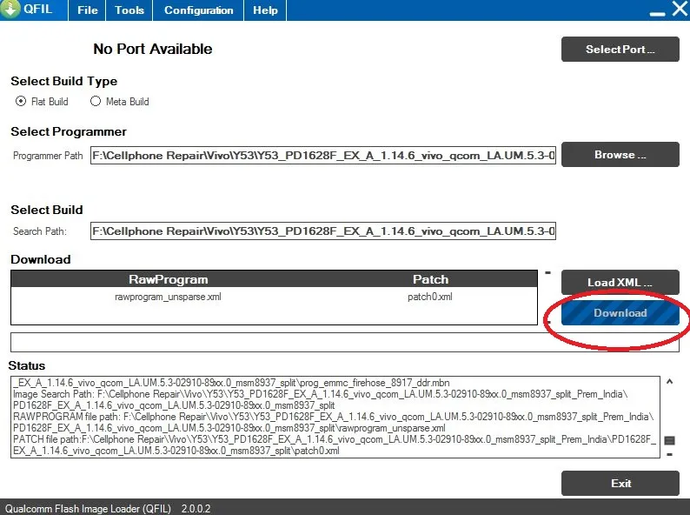Browse for a programmer file

[x=620, y=155]
